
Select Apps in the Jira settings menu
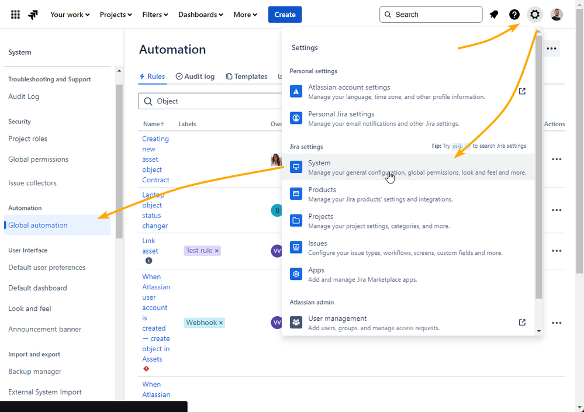(x=408, y=274)
